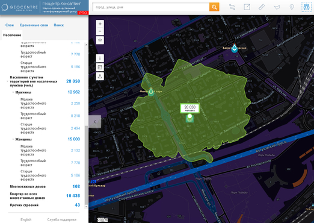Click the download map icon

(x=100, y=77)
